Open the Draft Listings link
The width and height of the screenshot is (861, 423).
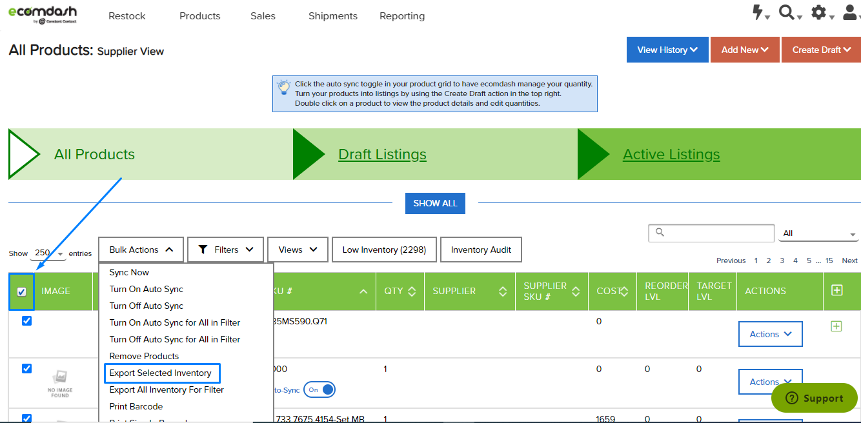[x=382, y=155]
